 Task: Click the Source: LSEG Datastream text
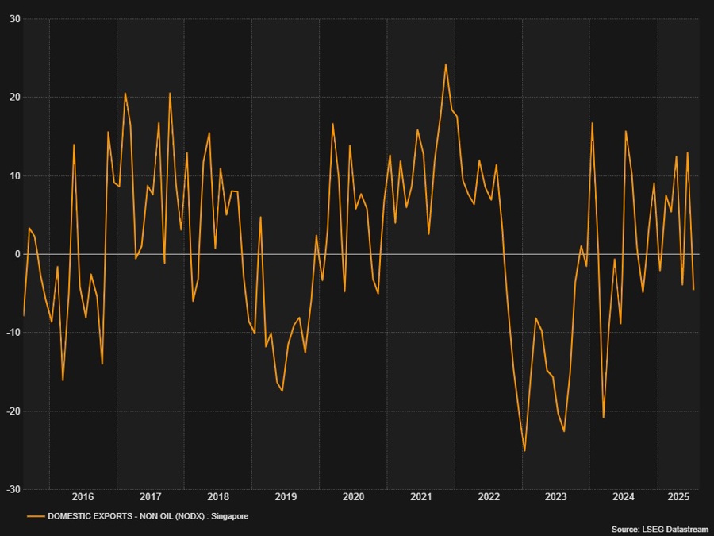coord(658,529)
